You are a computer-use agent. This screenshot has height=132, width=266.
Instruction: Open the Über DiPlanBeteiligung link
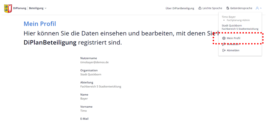point(180,8)
